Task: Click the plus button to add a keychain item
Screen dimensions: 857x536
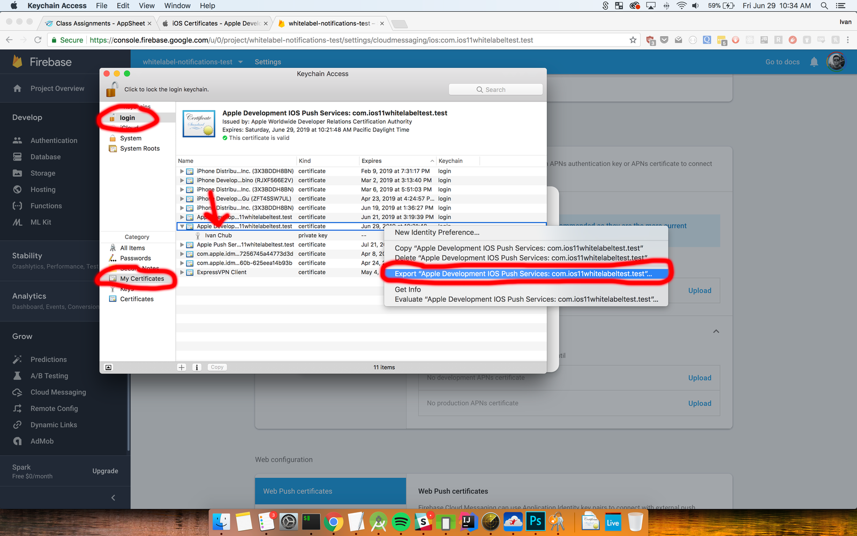Action: pyautogui.click(x=182, y=367)
